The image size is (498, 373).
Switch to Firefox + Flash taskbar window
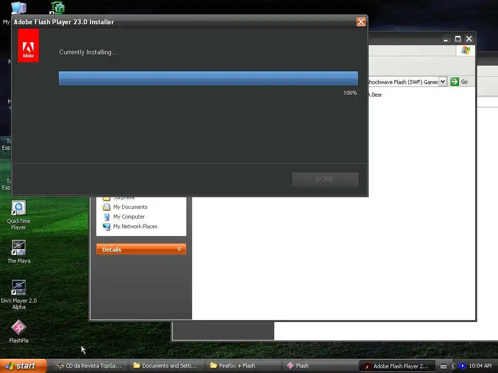click(243, 366)
